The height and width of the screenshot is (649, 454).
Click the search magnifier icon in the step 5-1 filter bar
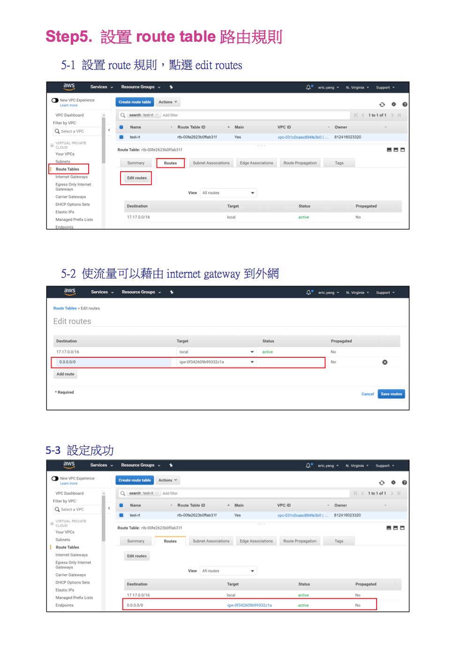click(123, 115)
